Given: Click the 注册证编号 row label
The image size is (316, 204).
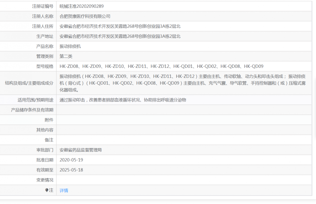Looking at the screenshot, I should coord(43,6).
